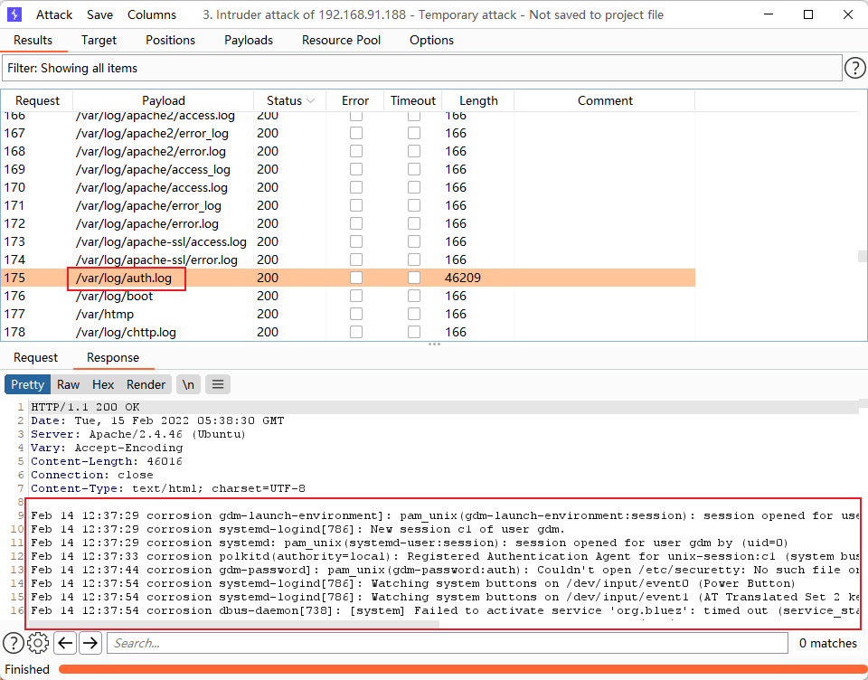Switch to the Target tab
The height and width of the screenshot is (680, 868).
pyautogui.click(x=99, y=41)
